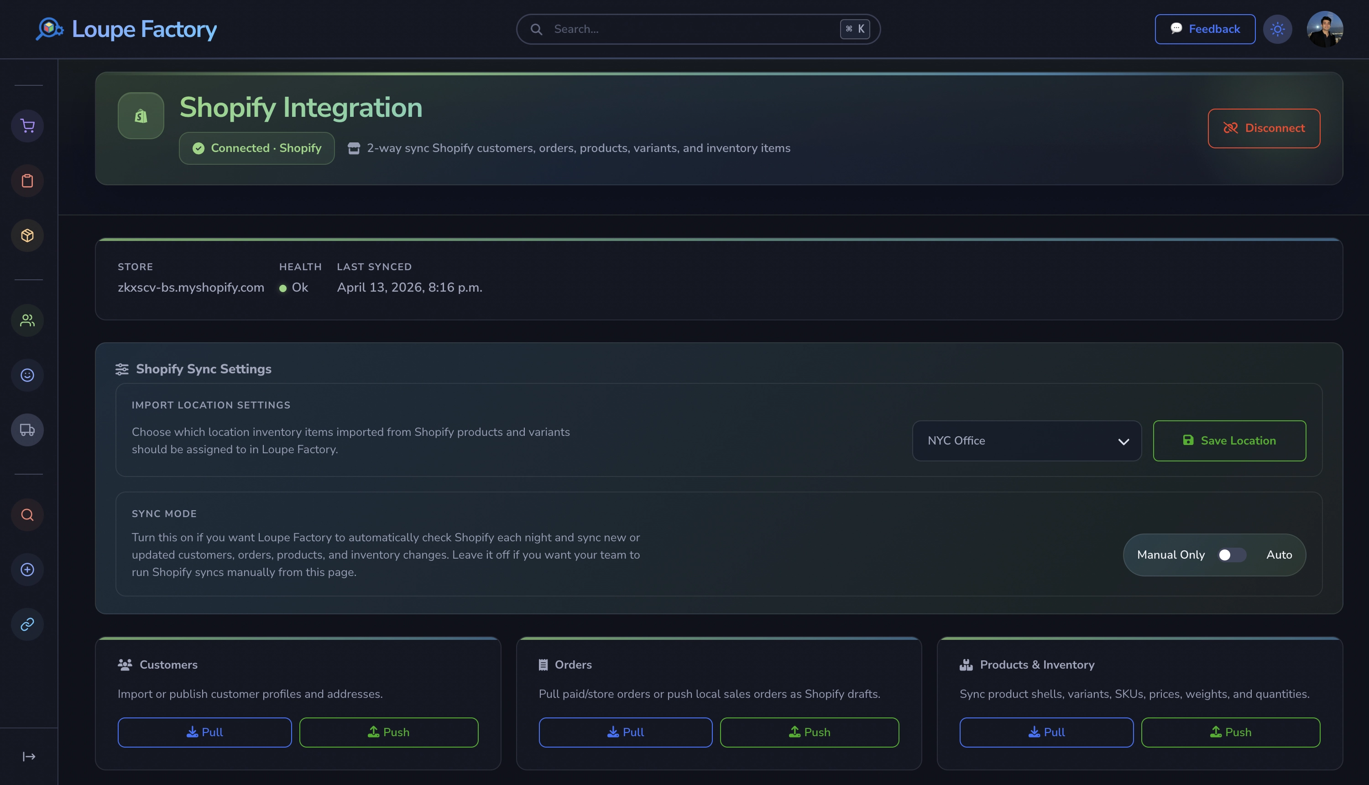Click the store icon beside 2-way sync text
Screen dimensions: 1369x785
click(354, 148)
